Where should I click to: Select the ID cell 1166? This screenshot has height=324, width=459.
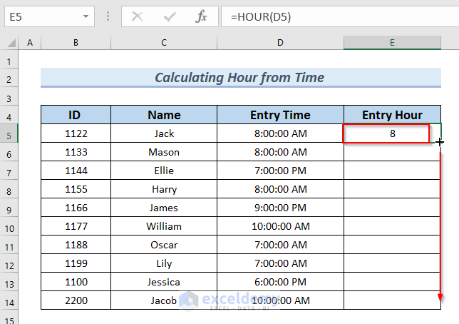[76, 208]
